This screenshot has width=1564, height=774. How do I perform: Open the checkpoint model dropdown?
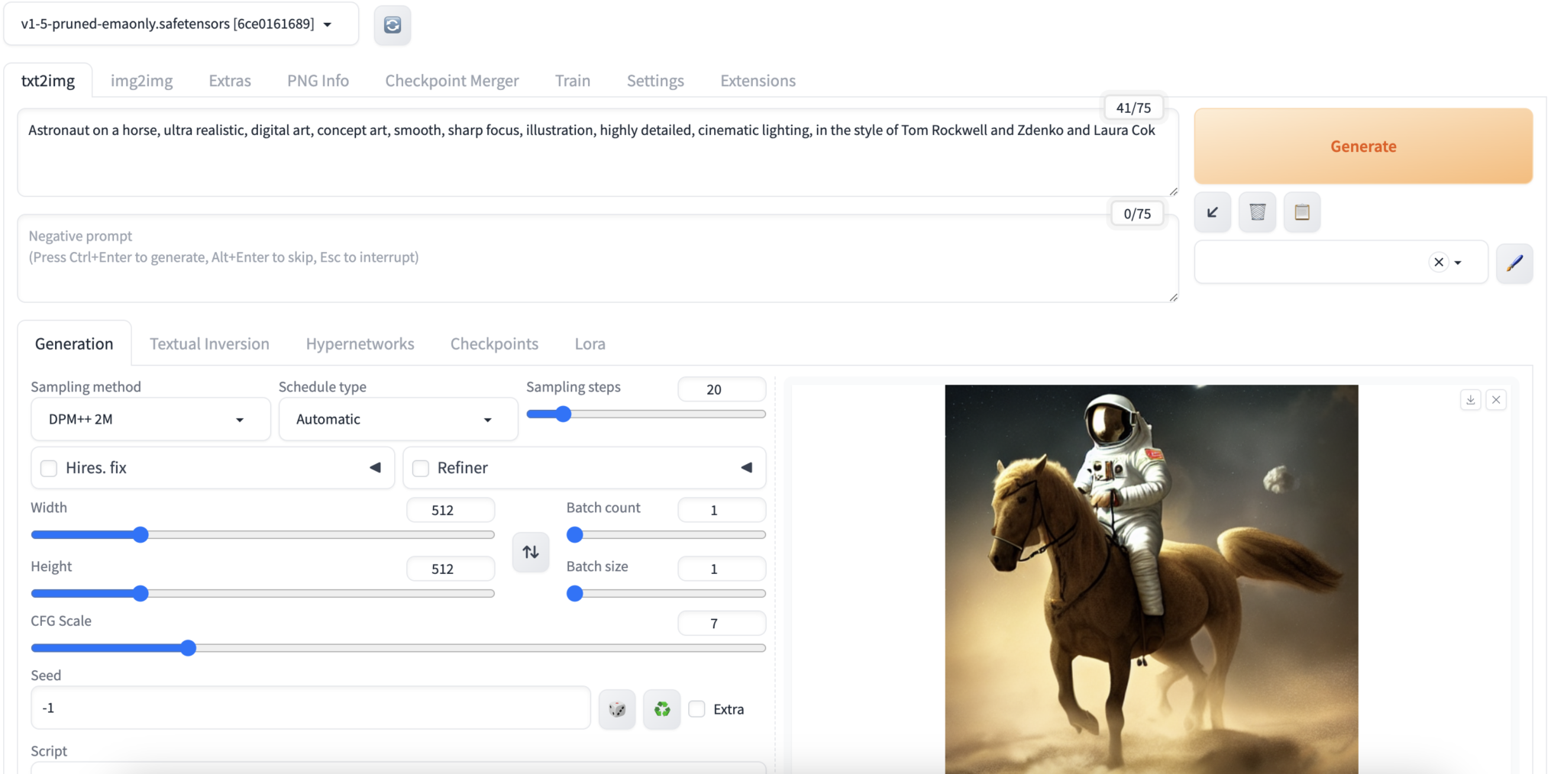[x=180, y=24]
